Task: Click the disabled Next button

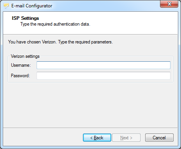Action: point(126,138)
